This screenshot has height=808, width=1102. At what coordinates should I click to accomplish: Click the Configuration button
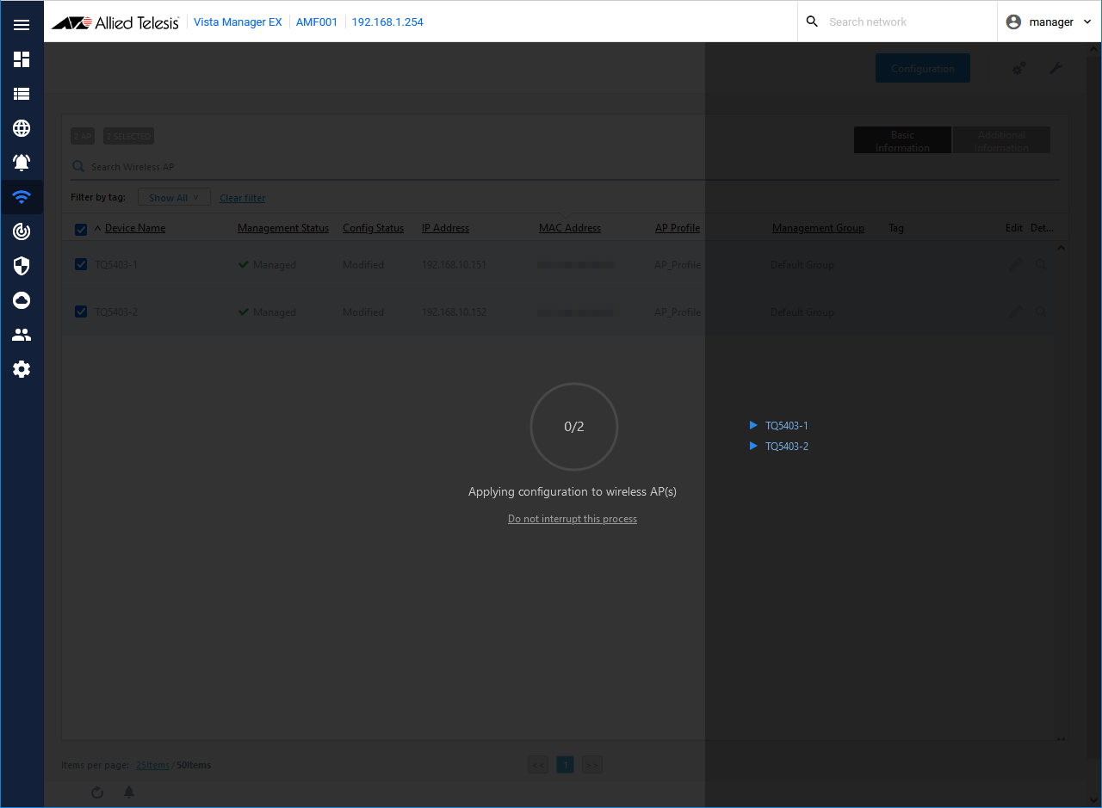click(x=922, y=69)
